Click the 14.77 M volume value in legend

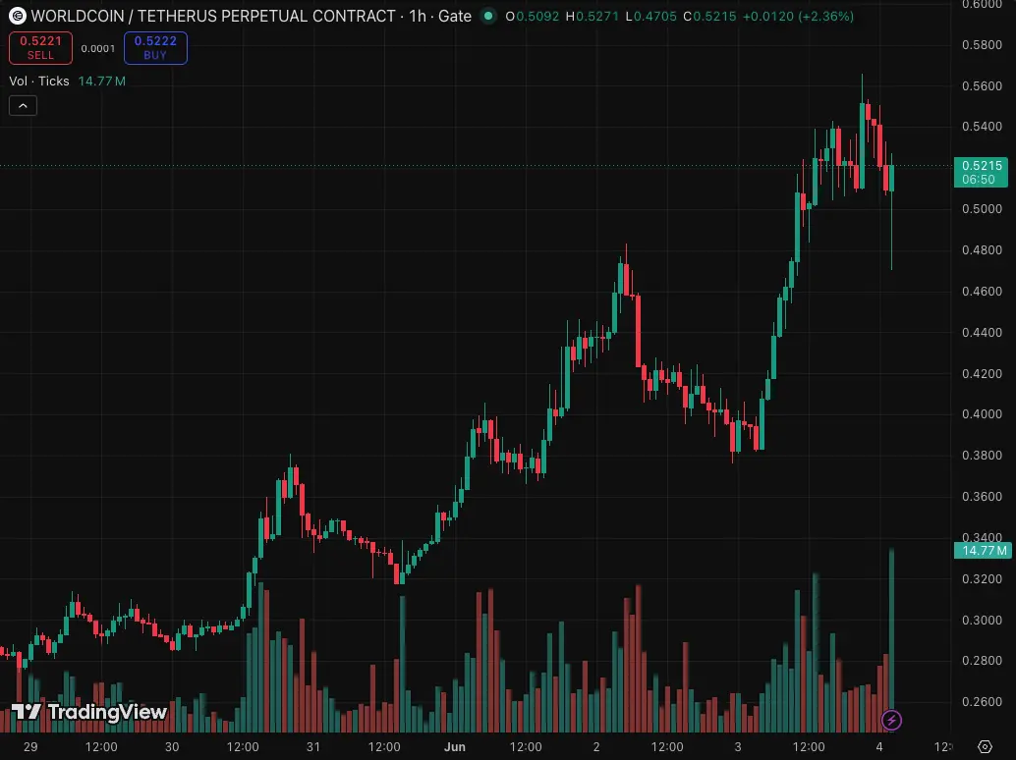tap(102, 81)
